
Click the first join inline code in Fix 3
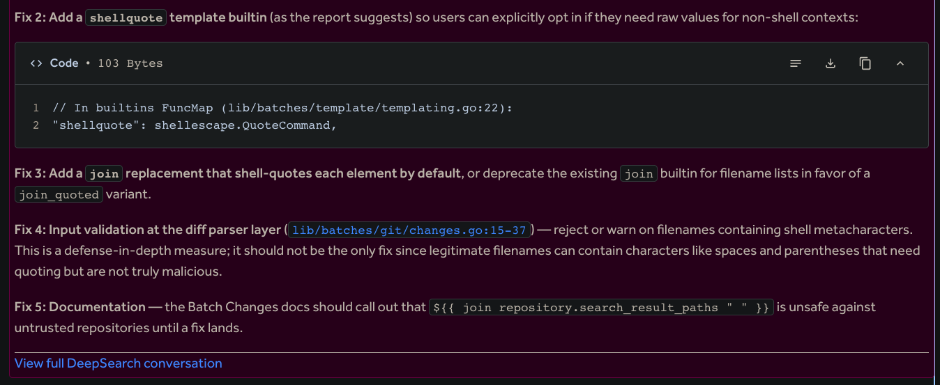104,174
